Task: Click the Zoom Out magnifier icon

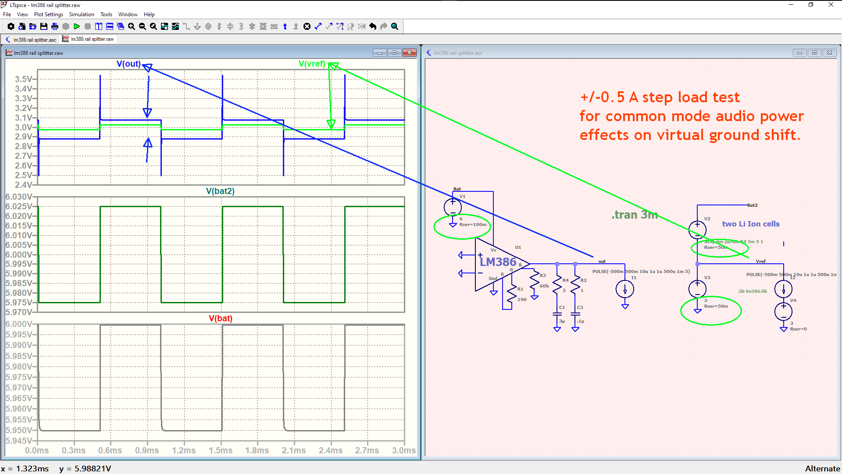Action: click(x=143, y=26)
